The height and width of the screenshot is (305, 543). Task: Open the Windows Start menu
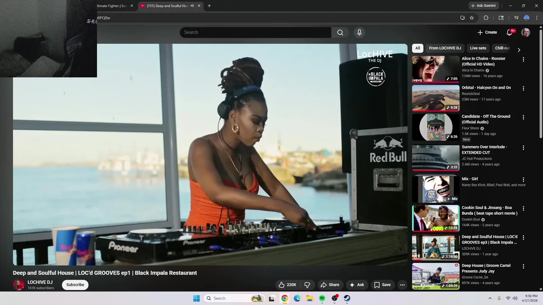coord(196,298)
